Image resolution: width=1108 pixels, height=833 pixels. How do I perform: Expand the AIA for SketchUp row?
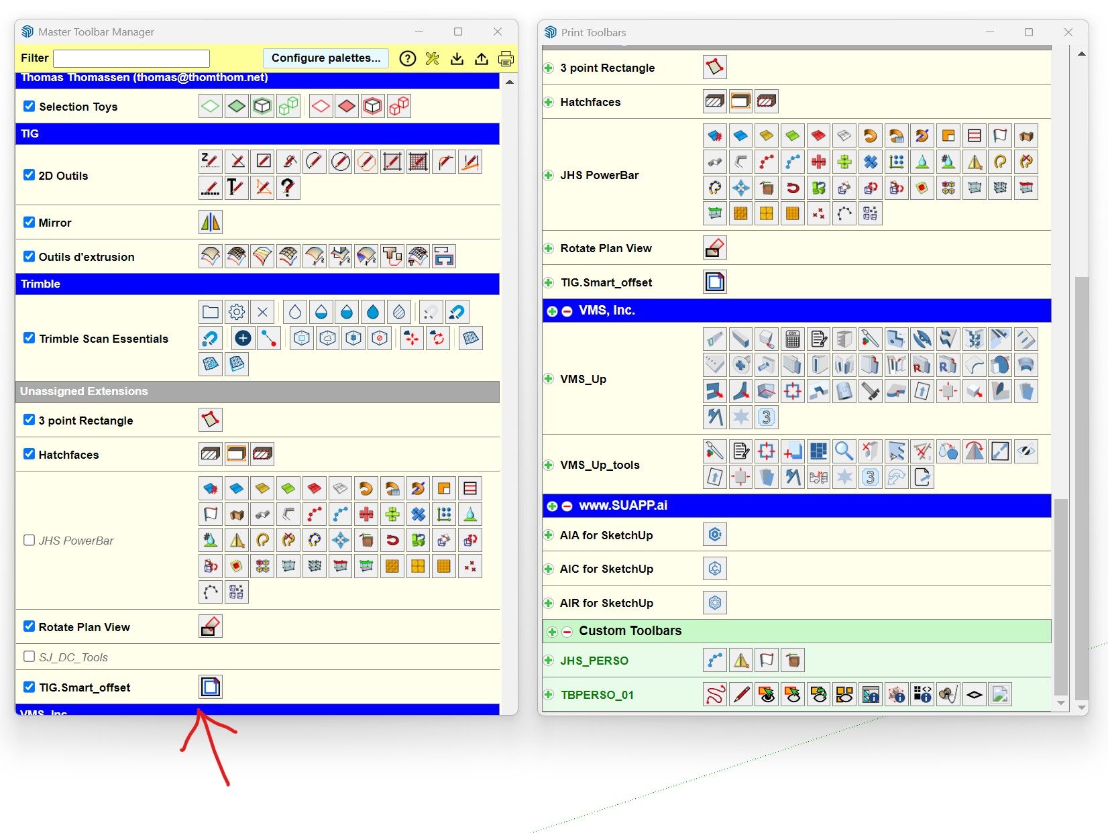549,535
